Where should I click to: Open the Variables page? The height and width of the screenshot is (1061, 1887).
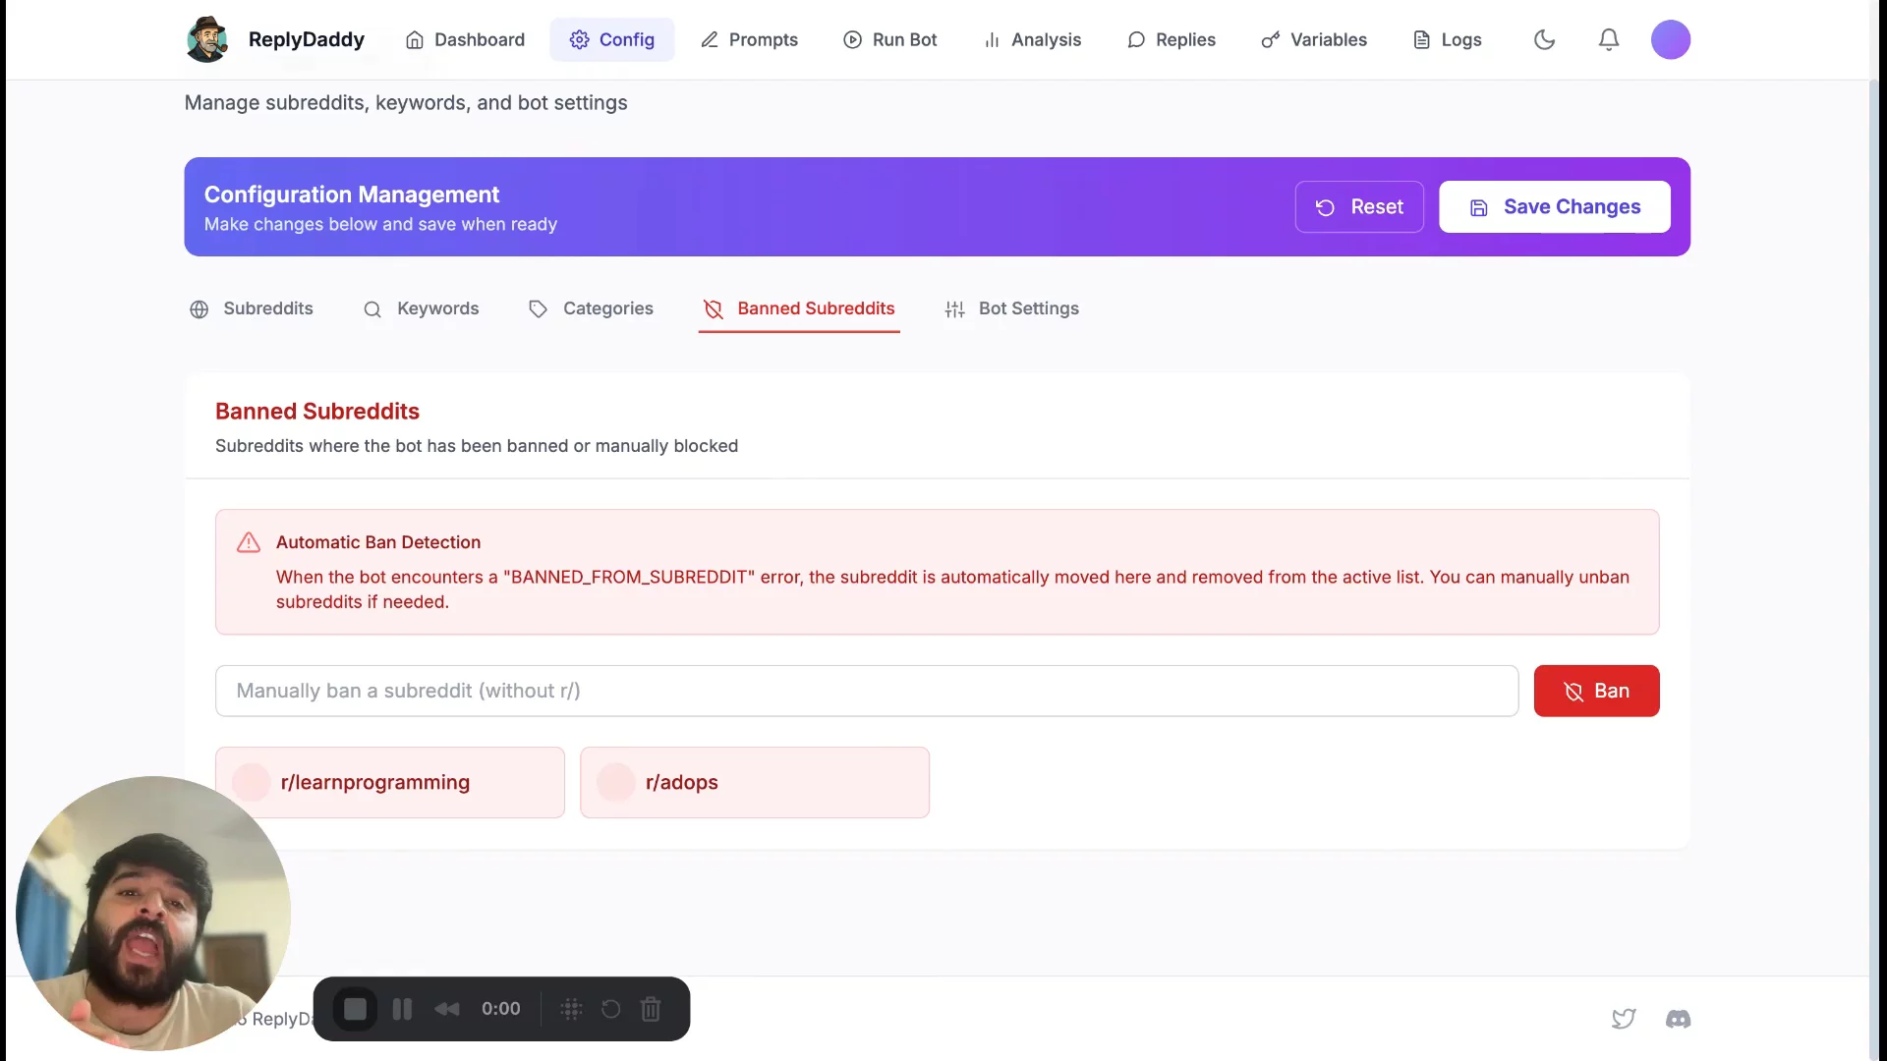pyautogui.click(x=1314, y=39)
